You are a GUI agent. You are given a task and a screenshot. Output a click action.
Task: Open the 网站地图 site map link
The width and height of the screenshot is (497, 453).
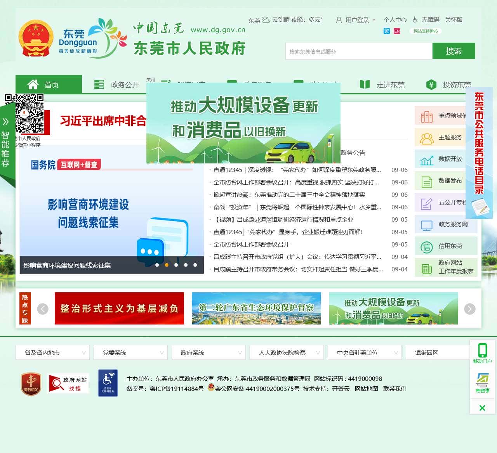tap(366, 389)
